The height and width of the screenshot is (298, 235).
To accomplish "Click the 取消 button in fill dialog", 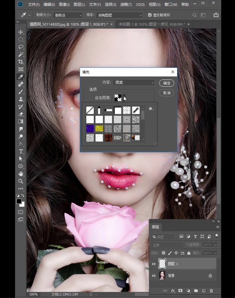I will click(166, 93).
